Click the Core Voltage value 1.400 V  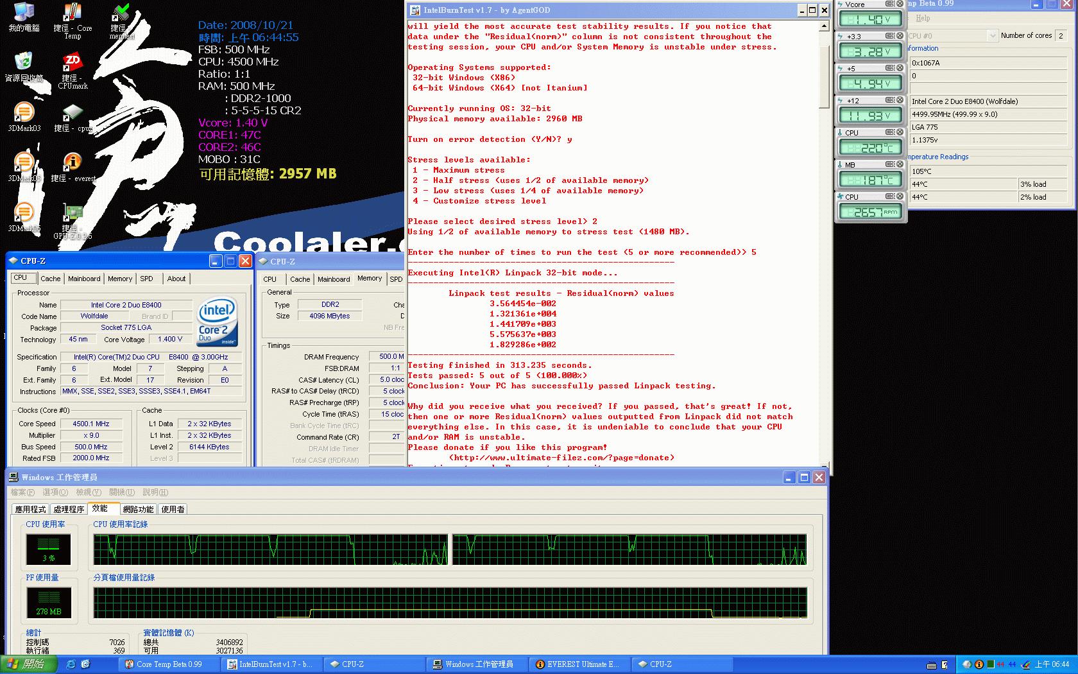(170, 339)
